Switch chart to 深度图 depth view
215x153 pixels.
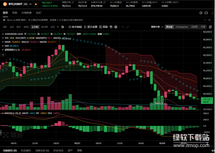pos(194,27)
